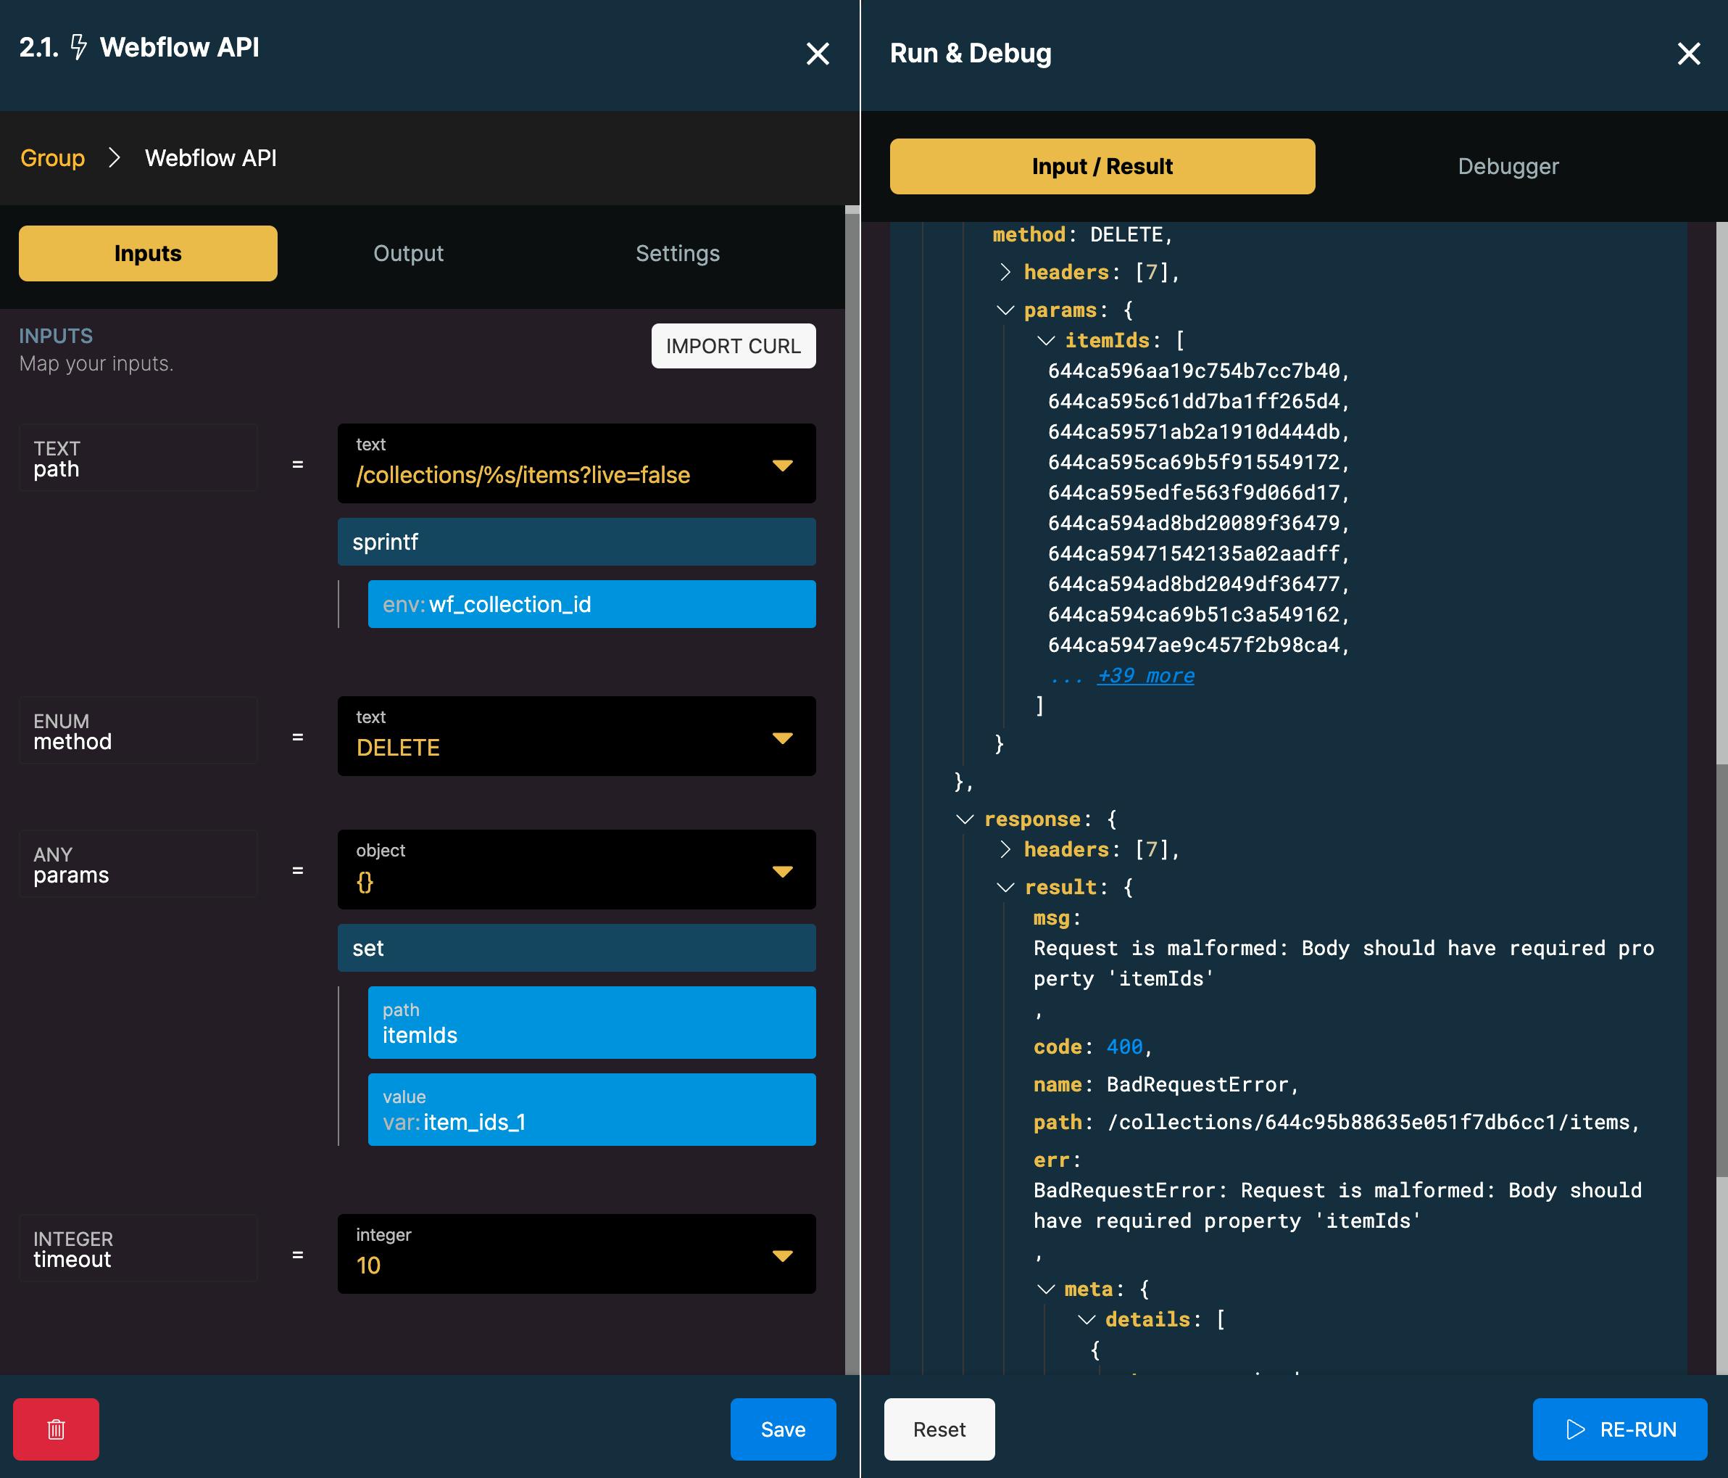The image size is (1728, 1478).
Task: Click the lightning bolt icon beside Webflow API title
Action: pos(78,46)
